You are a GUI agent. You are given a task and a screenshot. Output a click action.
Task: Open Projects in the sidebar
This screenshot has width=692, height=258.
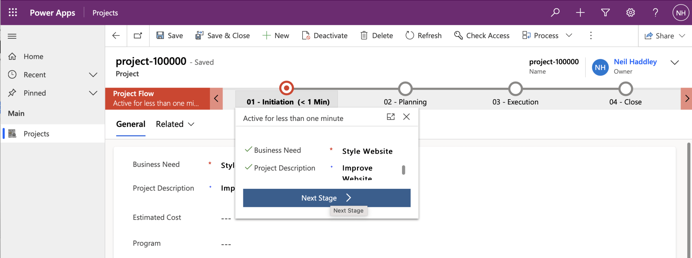(x=36, y=134)
